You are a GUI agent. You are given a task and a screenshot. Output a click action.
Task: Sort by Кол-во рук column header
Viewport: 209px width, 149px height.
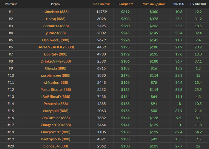coord(102,4)
